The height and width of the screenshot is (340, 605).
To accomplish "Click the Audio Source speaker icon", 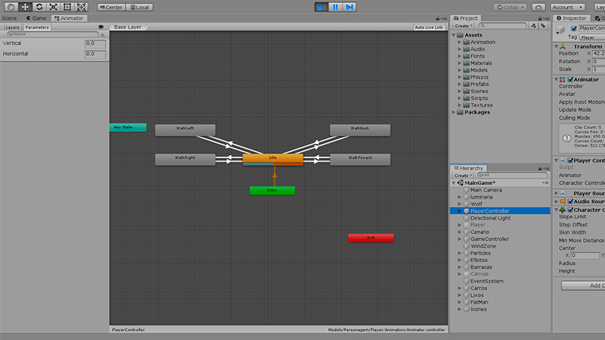I will [563, 201].
